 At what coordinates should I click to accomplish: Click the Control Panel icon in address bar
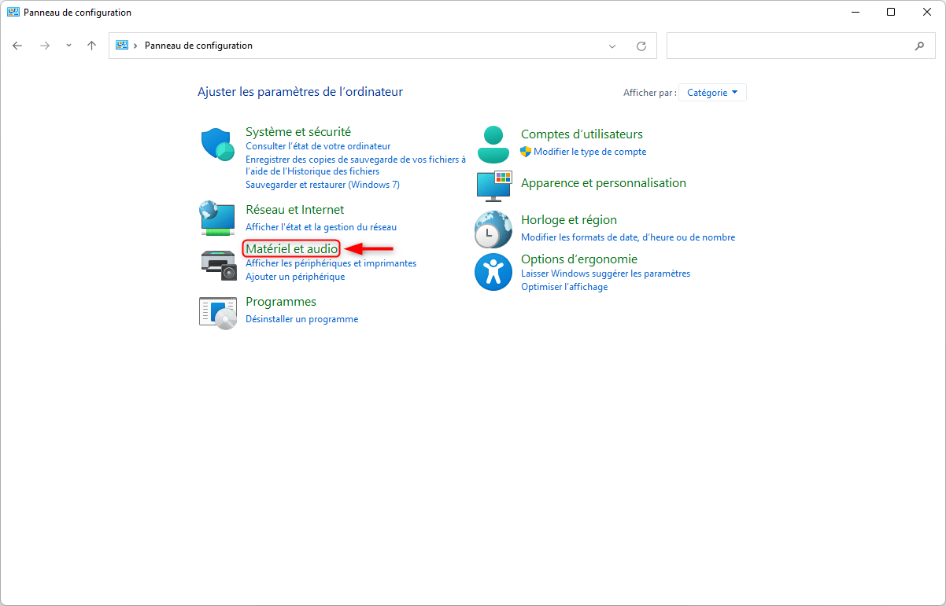122,46
